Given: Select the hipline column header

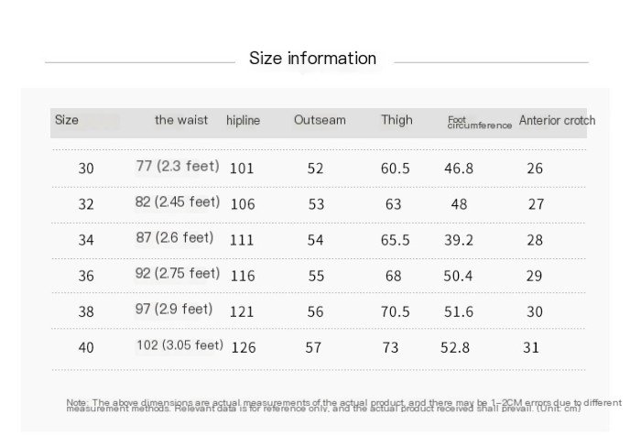Looking at the screenshot, I should point(243,120).
